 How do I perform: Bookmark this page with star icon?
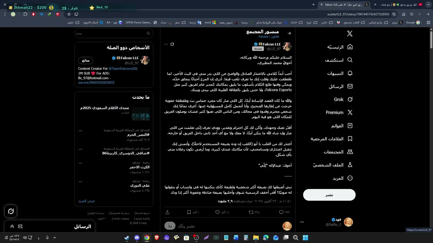point(69,14)
